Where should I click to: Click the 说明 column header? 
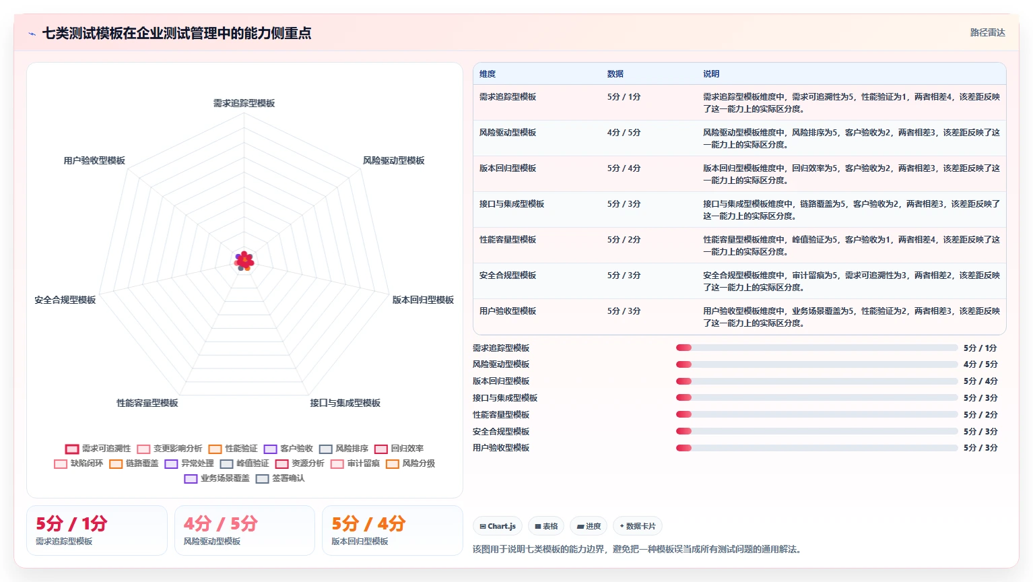711,74
